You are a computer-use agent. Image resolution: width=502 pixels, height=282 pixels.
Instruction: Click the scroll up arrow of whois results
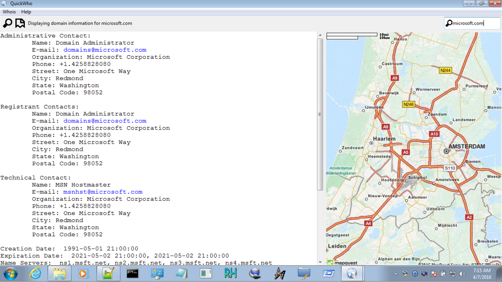[320, 35]
